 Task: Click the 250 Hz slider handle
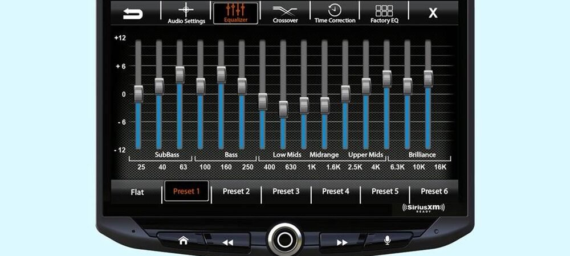point(242,86)
